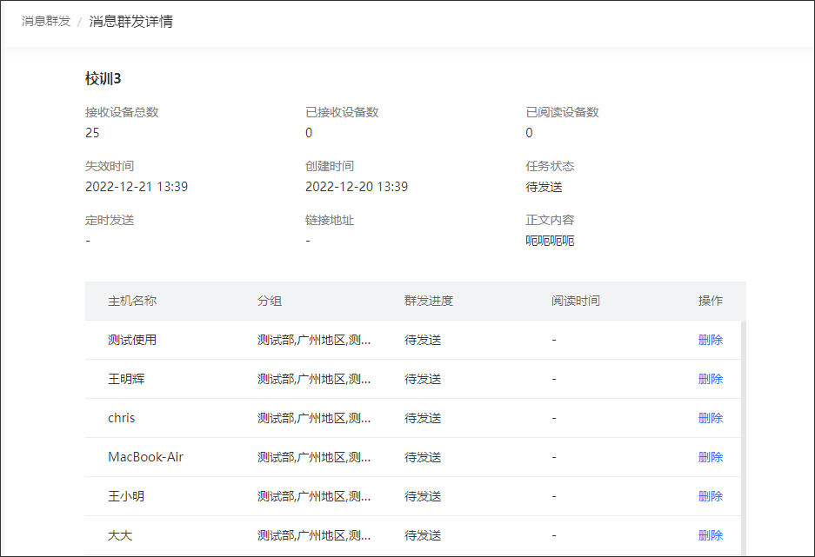Screen dimensions: 815x557
Task: Click truncated group text for chris
Action: click(x=314, y=418)
